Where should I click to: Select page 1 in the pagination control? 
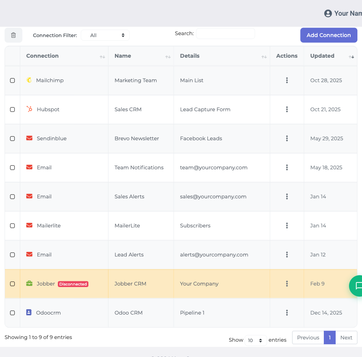[x=329, y=338]
